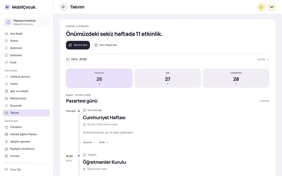This screenshot has width=282, height=176.
Task: Select Takvim in the sidebar
Action: (26, 113)
